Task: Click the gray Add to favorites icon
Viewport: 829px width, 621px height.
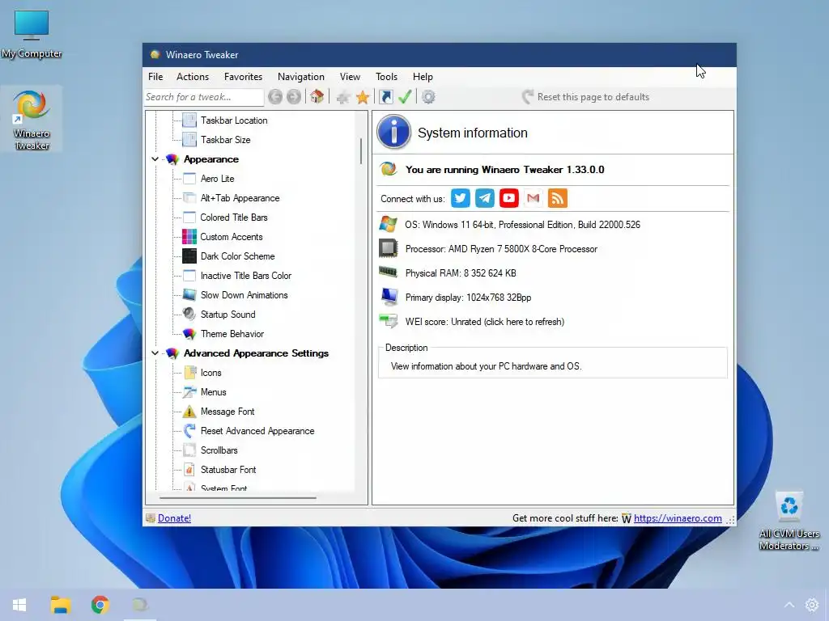Action: pos(343,97)
